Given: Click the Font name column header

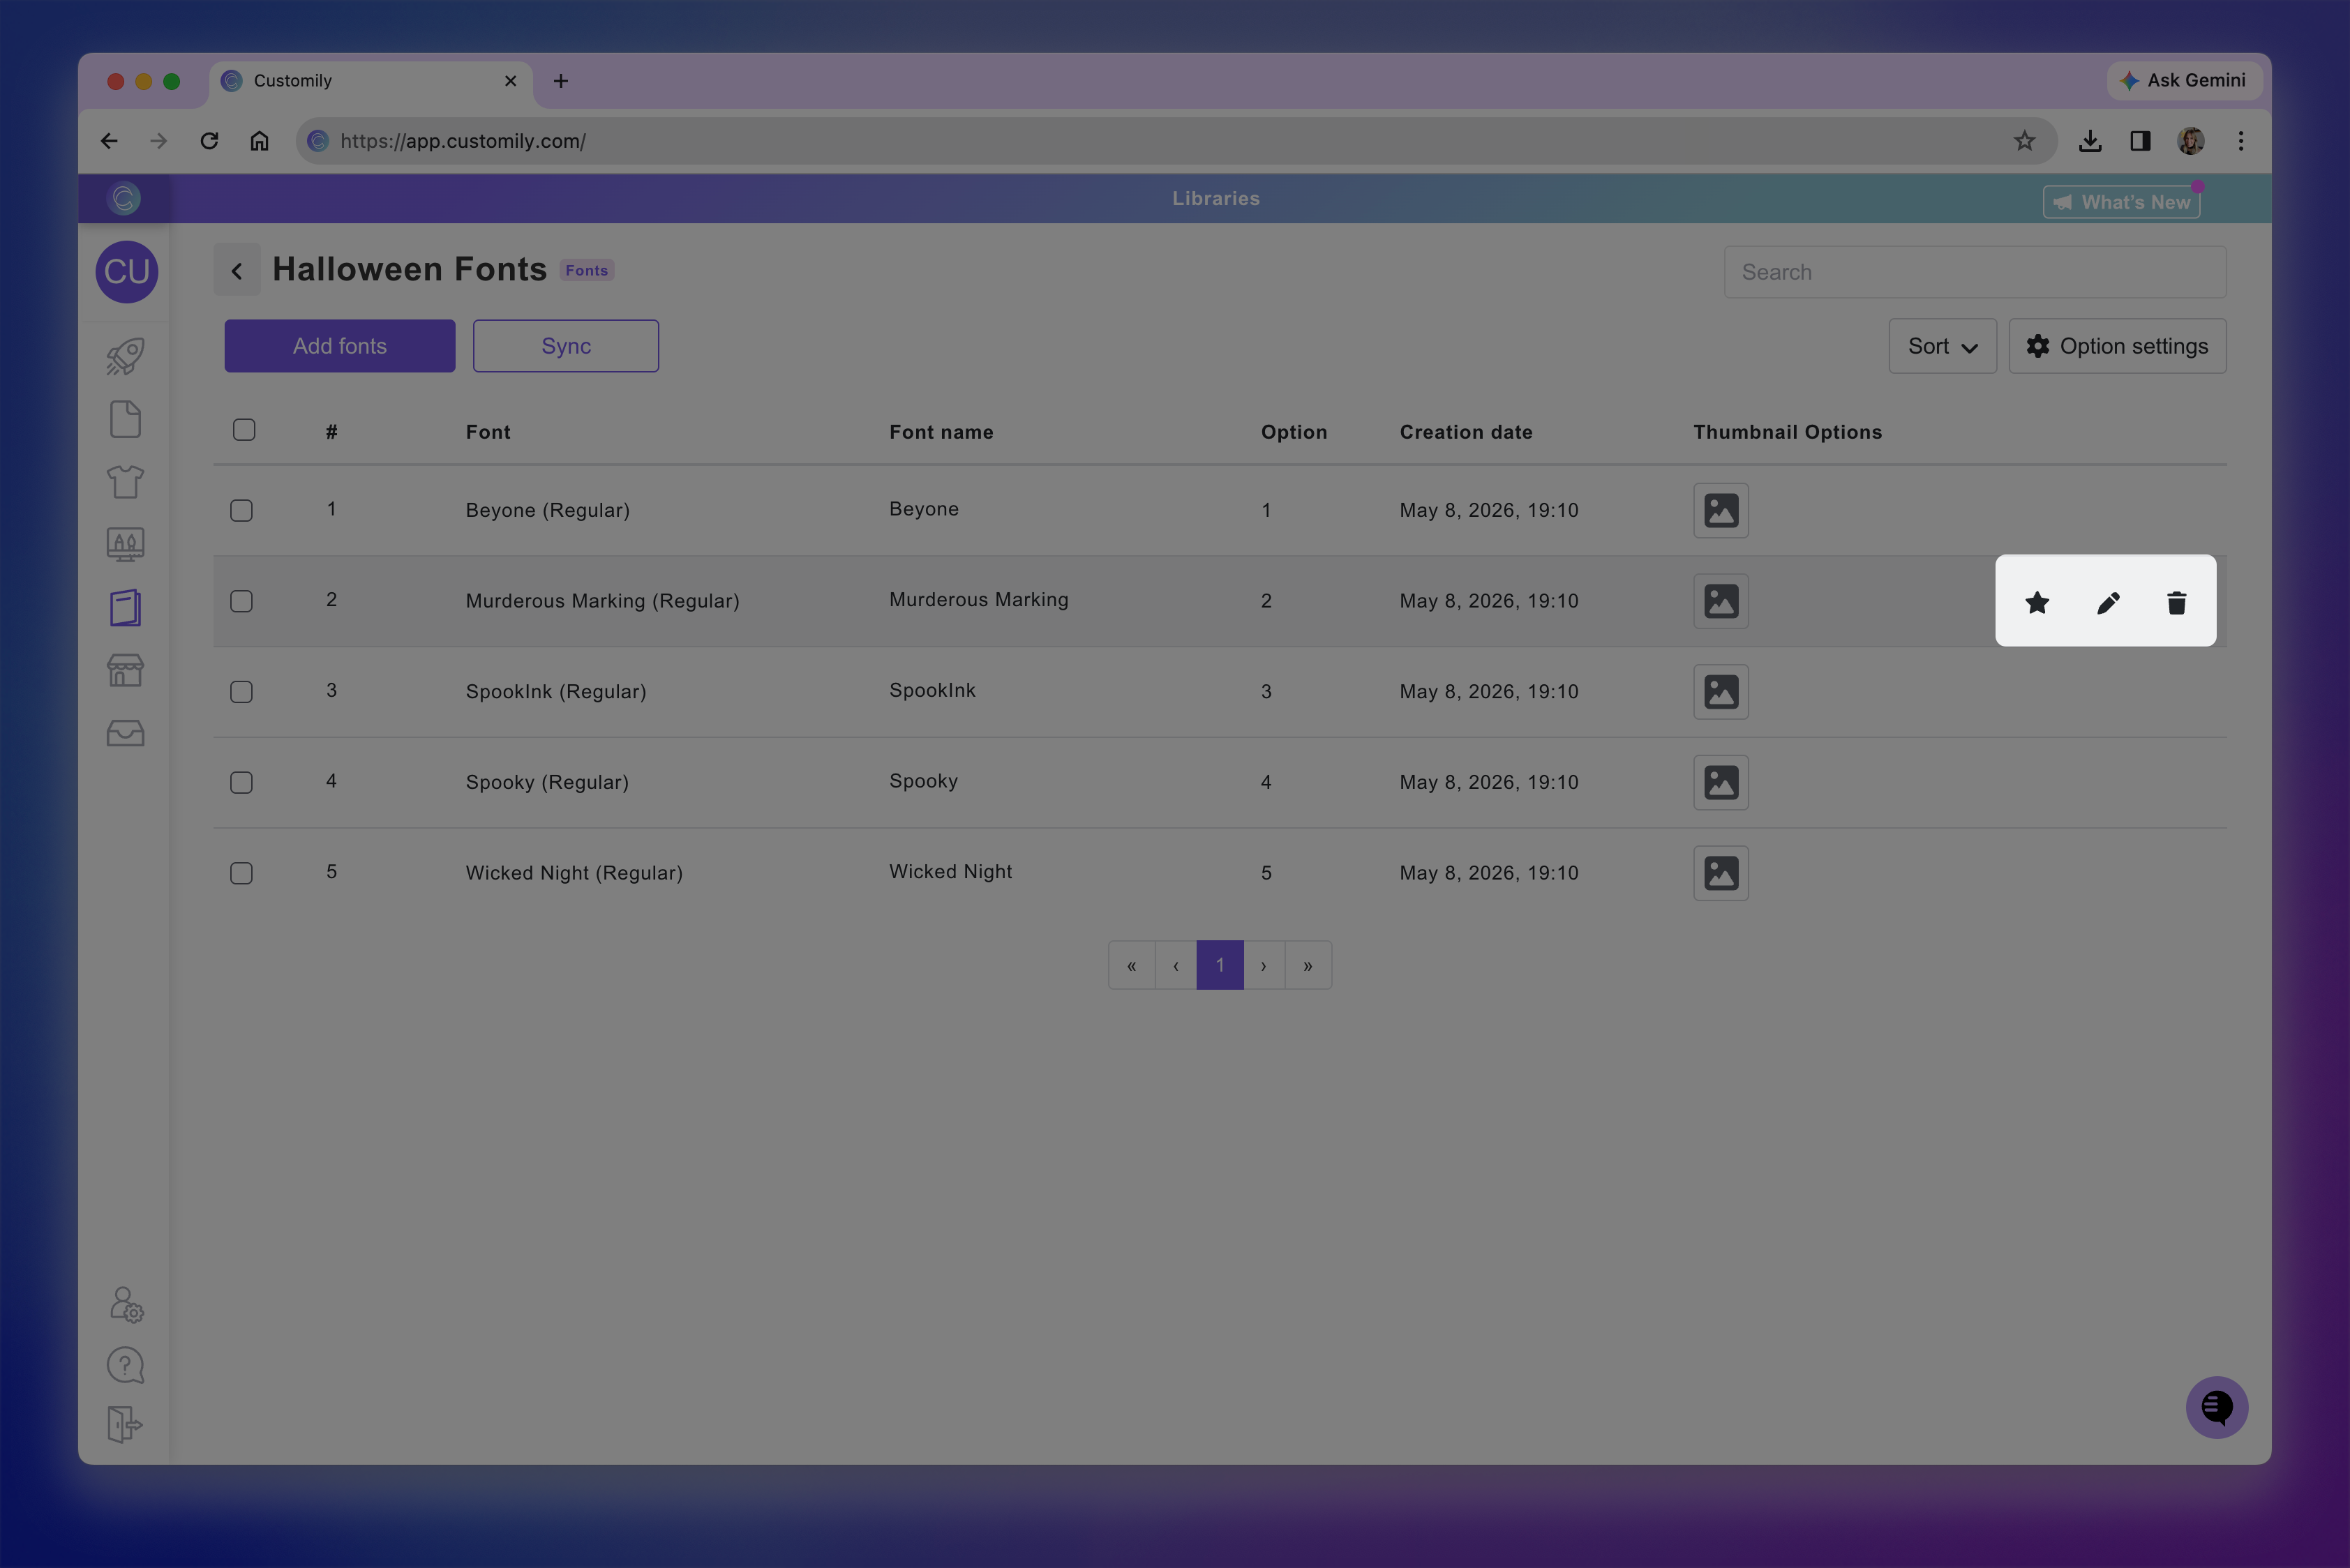Looking at the screenshot, I should pyautogui.click(x=941, y=432).
